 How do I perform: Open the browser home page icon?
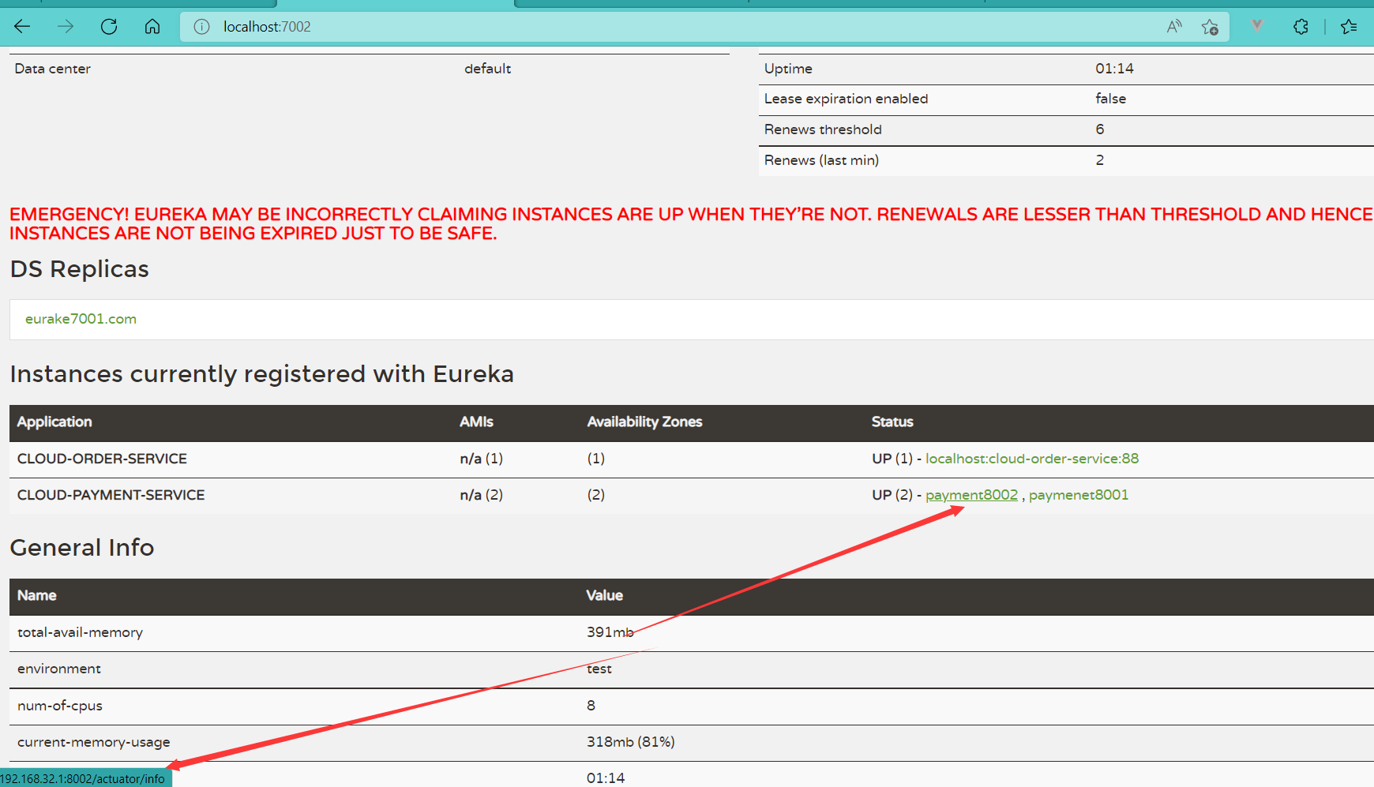(x=152, y=27)
